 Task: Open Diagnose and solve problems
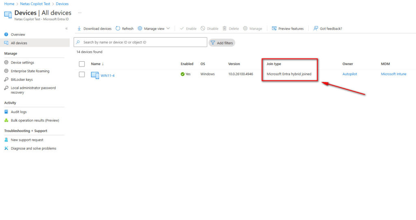coord(33,149)
